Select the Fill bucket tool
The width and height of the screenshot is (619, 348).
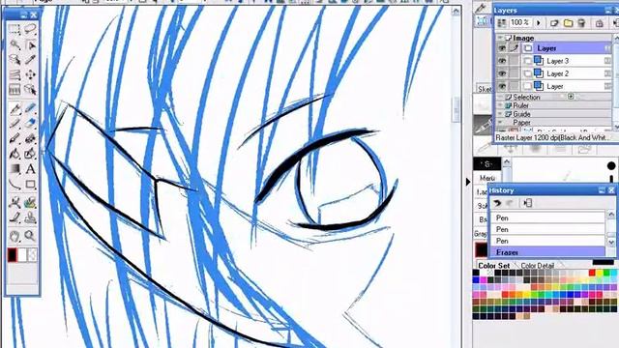point(15,154)
